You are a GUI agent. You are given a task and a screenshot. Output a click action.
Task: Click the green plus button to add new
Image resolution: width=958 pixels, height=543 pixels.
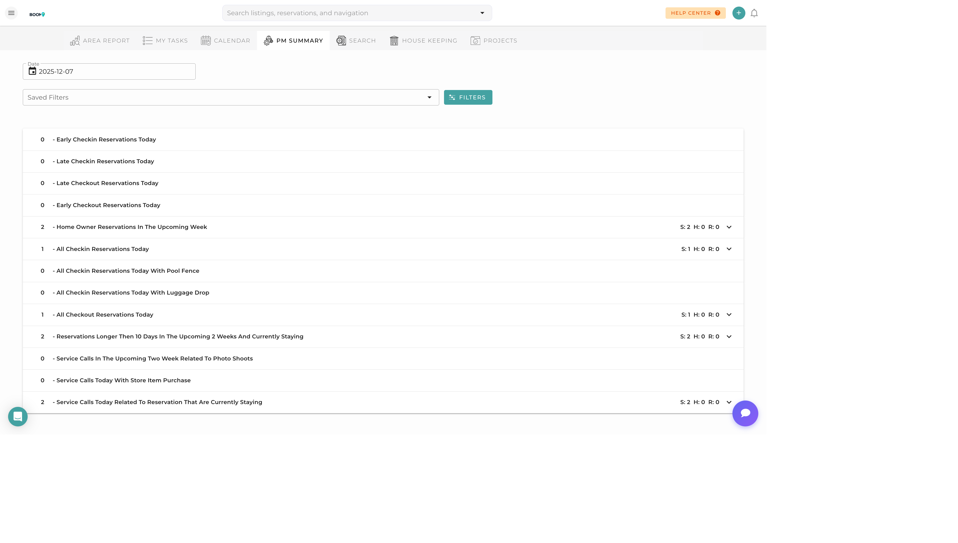tap(739, 13)
